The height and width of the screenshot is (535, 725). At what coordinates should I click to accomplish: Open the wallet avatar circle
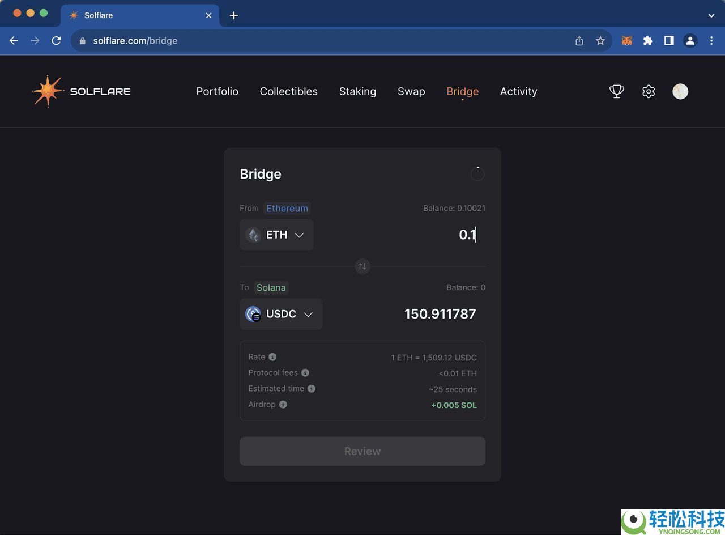tap(680, 91)
